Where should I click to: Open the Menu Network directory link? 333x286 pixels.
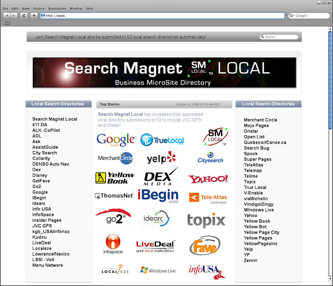48,265
